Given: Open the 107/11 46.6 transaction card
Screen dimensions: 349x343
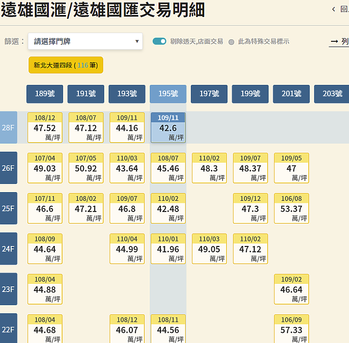Looking at the screenshot, I should 45,208.
